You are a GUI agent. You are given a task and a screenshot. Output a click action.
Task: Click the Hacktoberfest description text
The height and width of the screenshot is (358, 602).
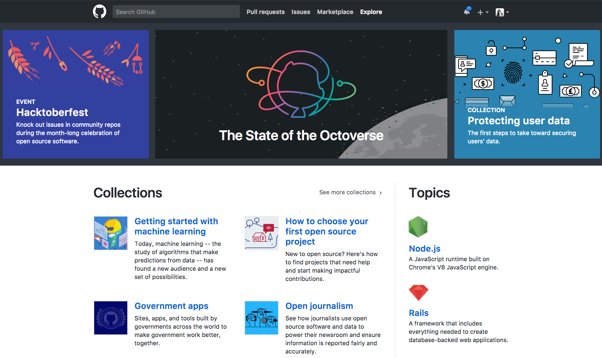coord(68,133)
